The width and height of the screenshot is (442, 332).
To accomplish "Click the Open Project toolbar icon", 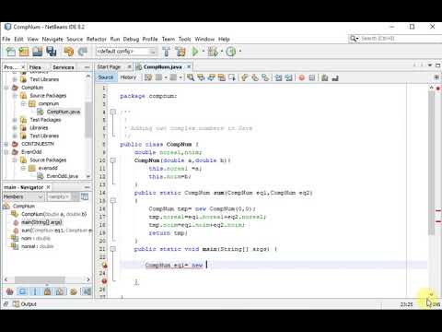I will (x=38, y=52).
